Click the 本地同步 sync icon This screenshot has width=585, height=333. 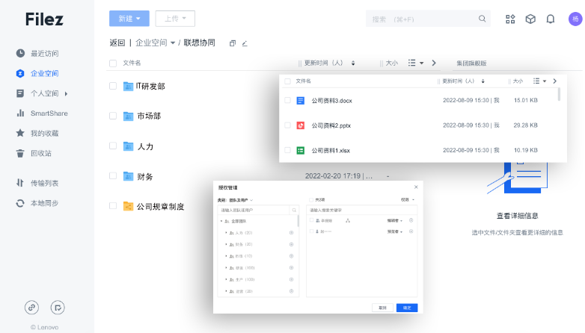20,203
